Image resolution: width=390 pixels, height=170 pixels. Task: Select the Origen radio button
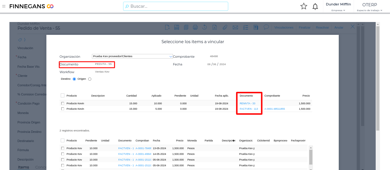[x=90, y=79]
